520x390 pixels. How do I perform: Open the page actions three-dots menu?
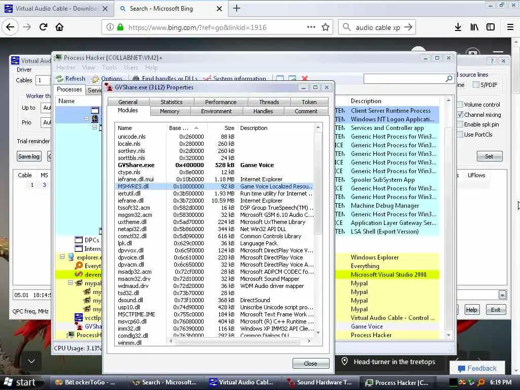coord(311,27)
